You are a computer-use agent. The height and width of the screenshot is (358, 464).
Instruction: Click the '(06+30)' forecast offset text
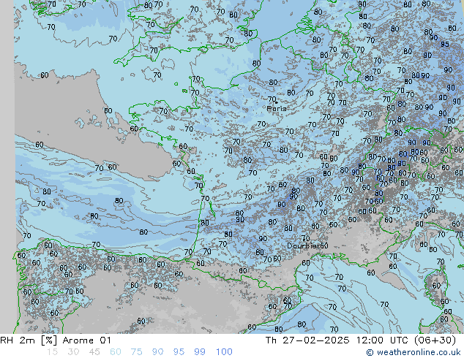pos(435,340)
